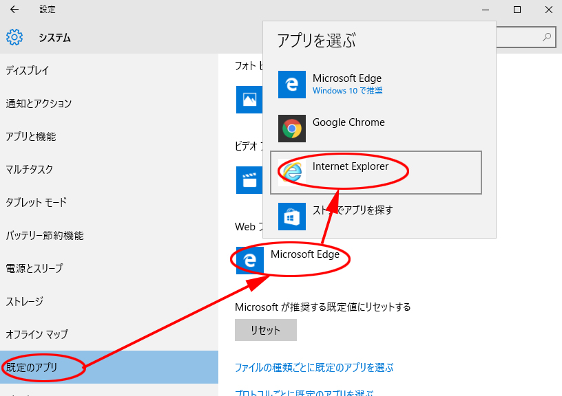Click the Settings search field
The width and height of the screenshot is (562, 396).
tap(525, 37)
